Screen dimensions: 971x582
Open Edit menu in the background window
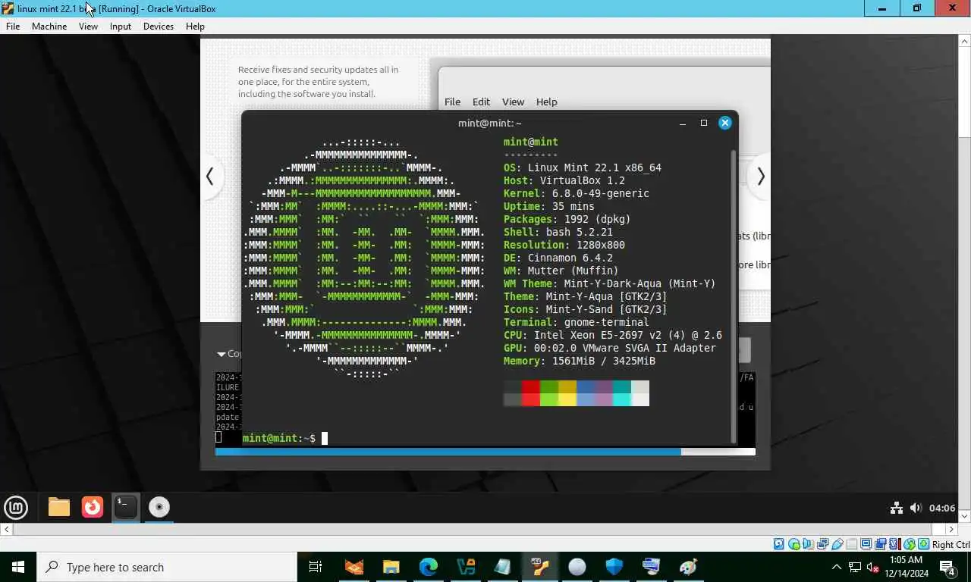click(481, 102)
